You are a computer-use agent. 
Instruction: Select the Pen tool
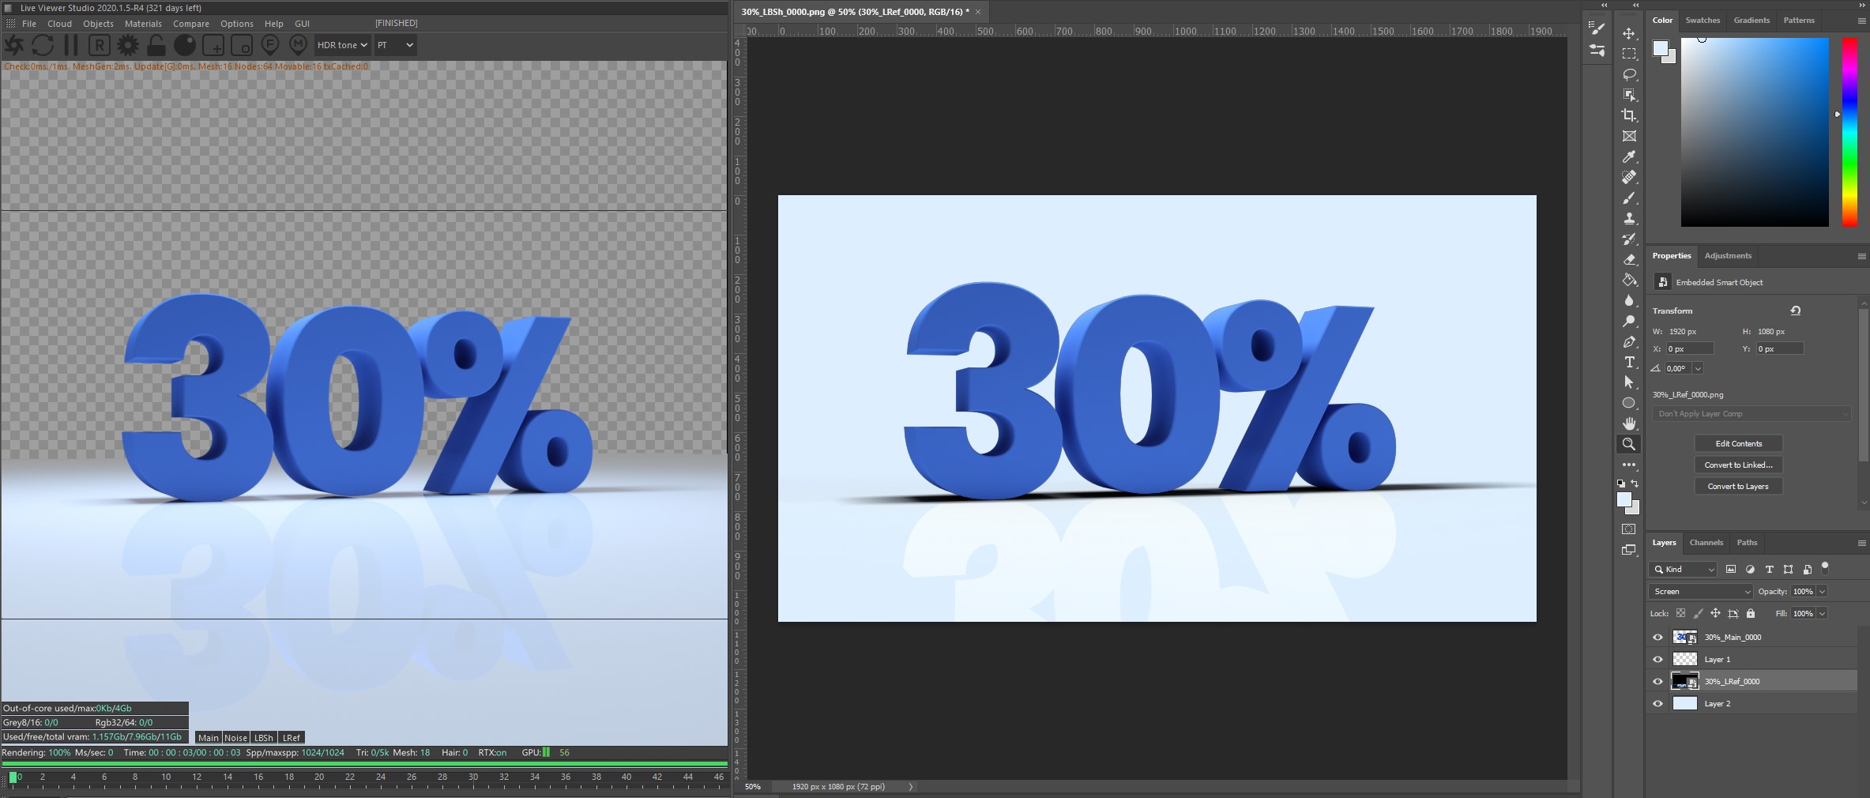[1629, 341]
